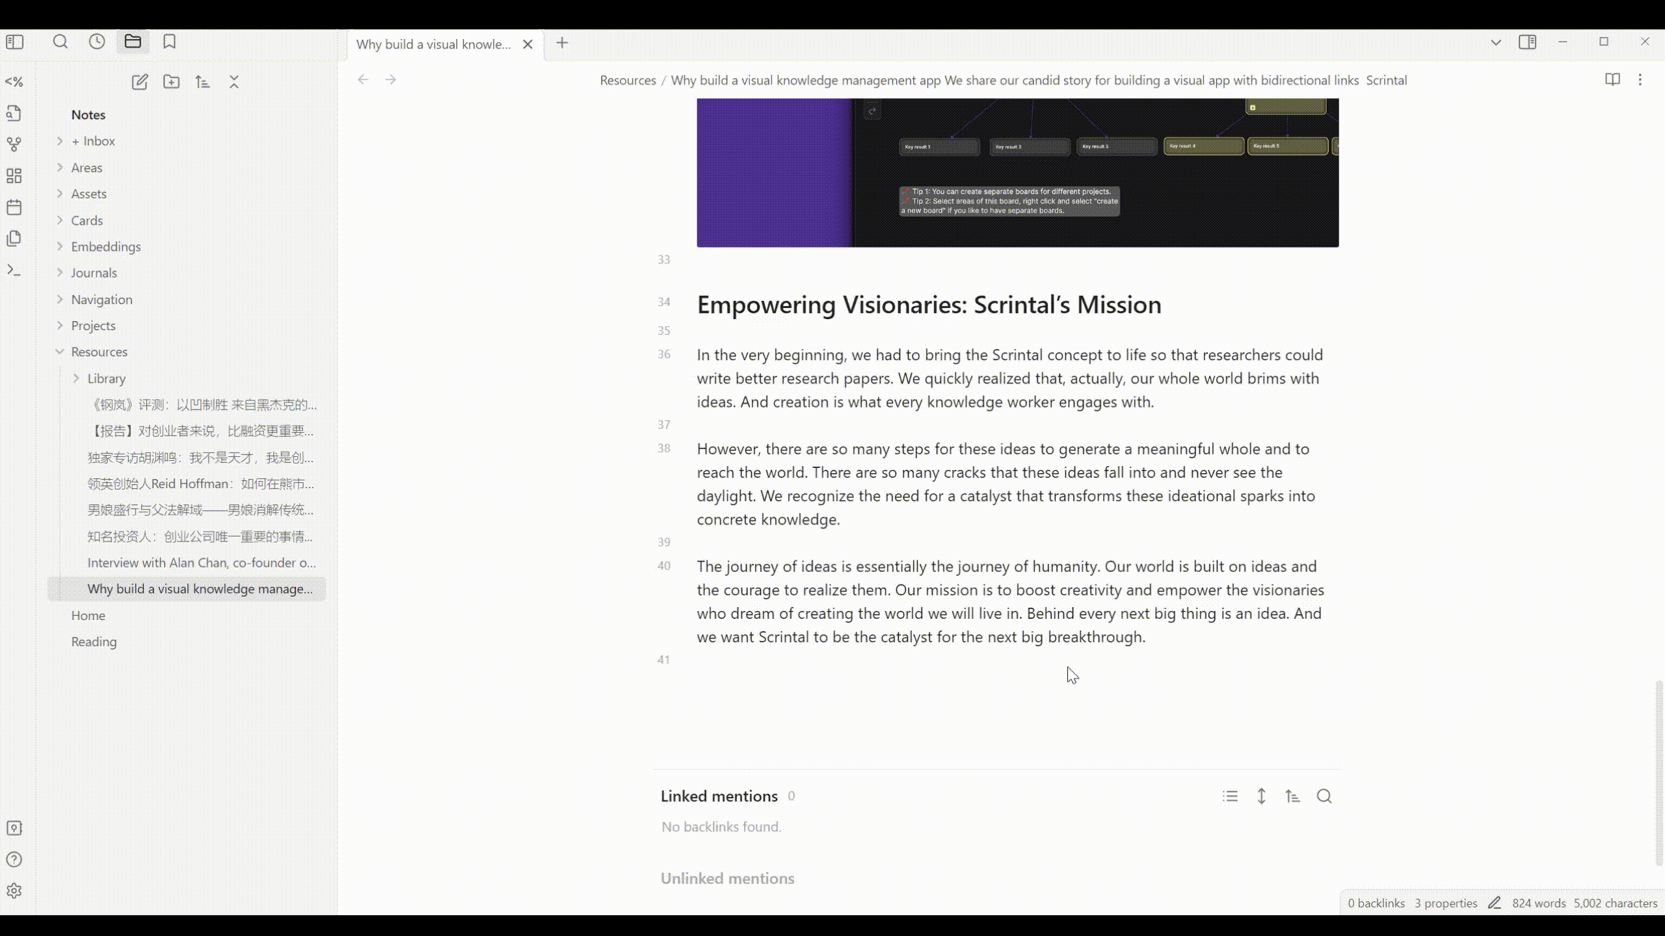1665x936 pixels.
Task: Create a new note
Action: (140, 82)
